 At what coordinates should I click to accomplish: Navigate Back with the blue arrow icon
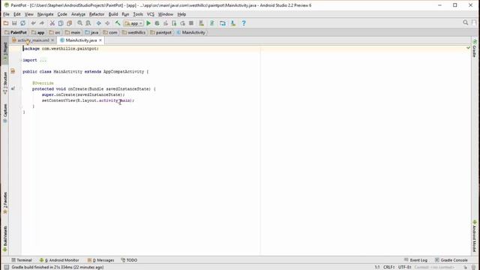pyautogui.click(x=98, y=23)
